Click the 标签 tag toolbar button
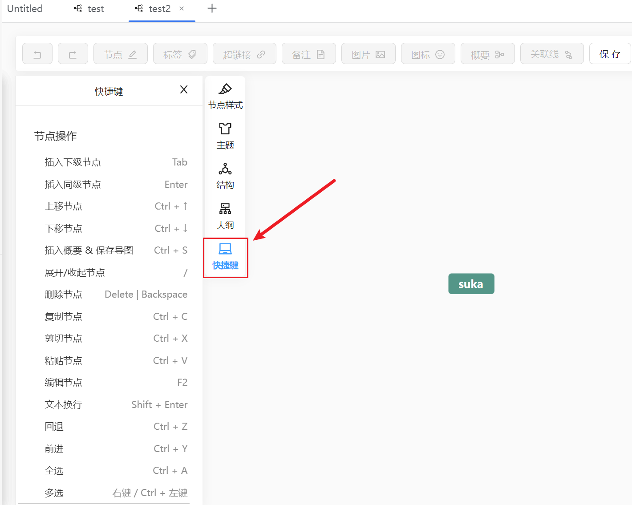The image size is (632, 505). [x=180, y=54]
